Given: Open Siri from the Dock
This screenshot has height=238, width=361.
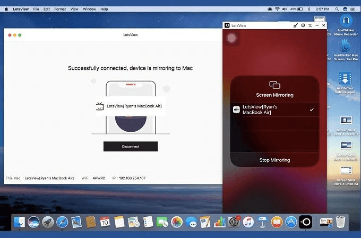Looking at the screenshot, I should pos(33,222).
